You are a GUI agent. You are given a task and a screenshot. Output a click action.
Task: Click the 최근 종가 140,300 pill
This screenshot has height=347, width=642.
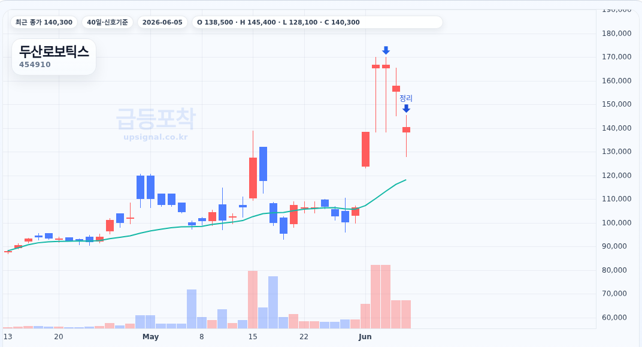(x=44, y=22)
